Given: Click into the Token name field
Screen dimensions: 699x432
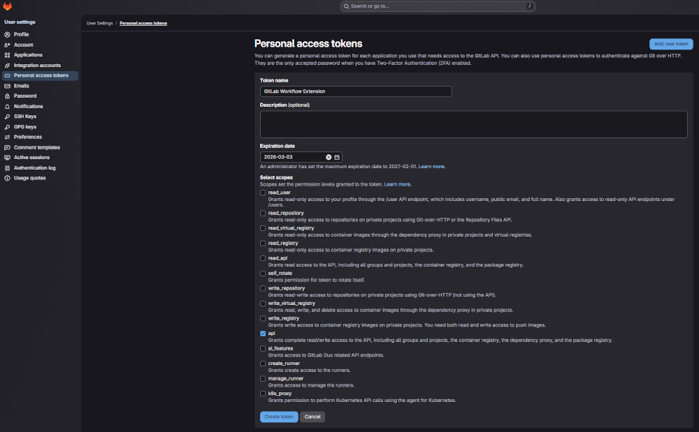Looking at the screenshot, I should coord(356,91).
